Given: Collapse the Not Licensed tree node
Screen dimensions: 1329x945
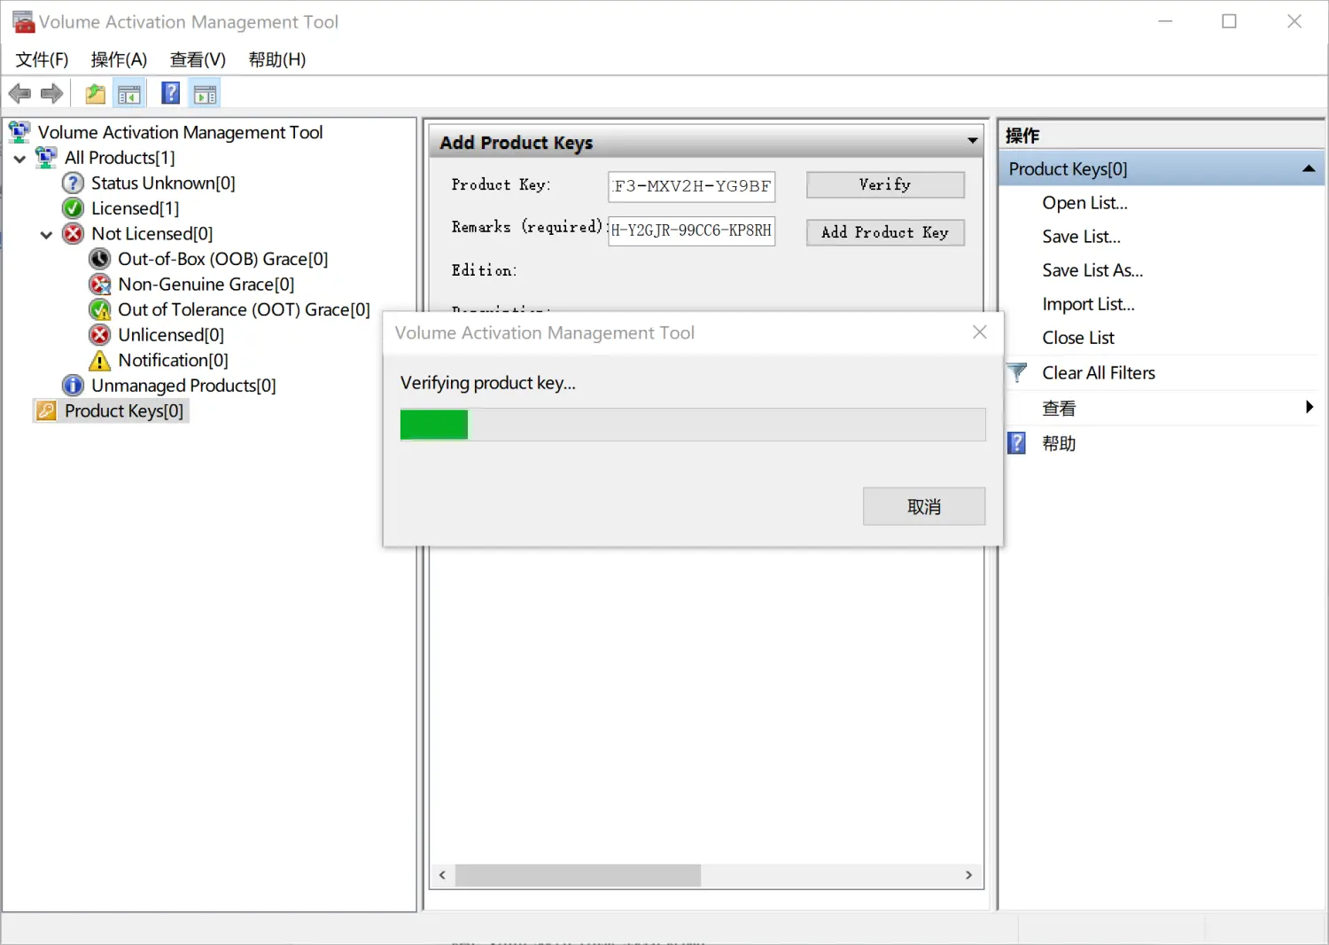Looking at the screenshot, I should pyautogui.click(x=46, y=235).
